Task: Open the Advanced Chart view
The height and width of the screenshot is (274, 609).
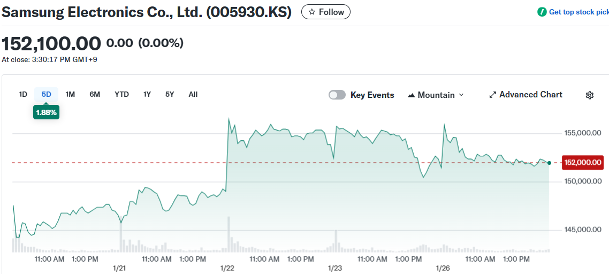Action: tap(526, 94)
